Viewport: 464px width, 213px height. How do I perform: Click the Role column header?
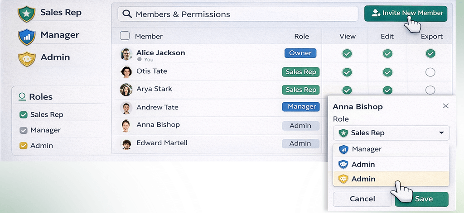(301, 37)
